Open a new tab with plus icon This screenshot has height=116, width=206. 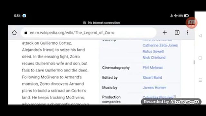tap(165, 33)
